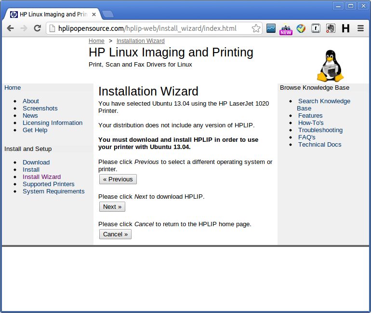Bookmark the page with the star icon
371x313 pixels.
tap(256, 28)
